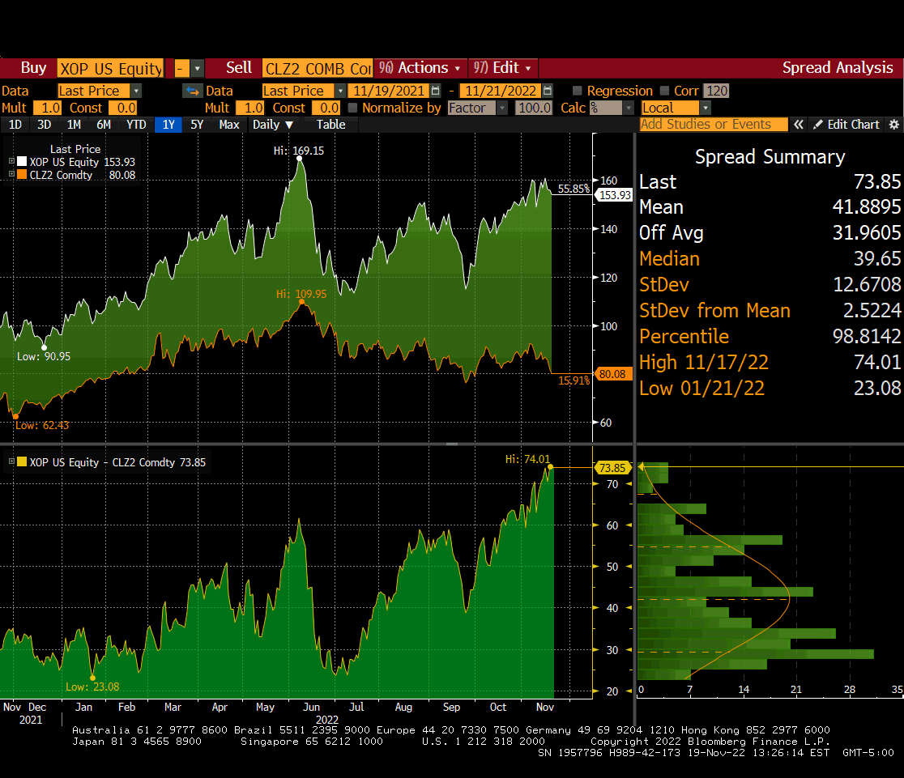The image size is (904, 778).
Task: Toggle the Normalize by checkbox
Action: pos(353,108)
